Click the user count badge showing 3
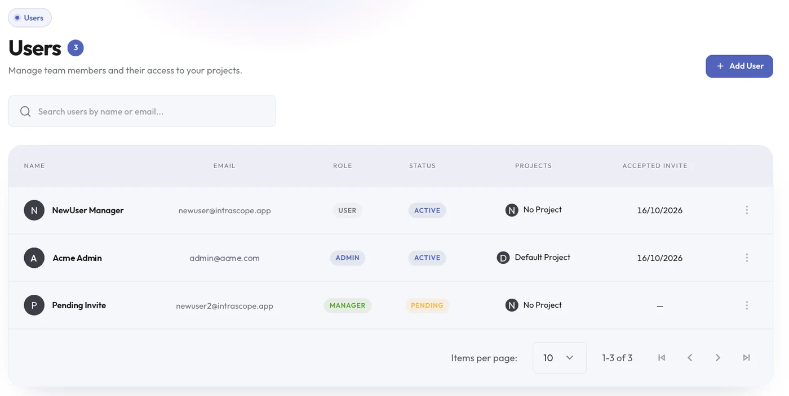Screen dimensions: 789x396 click(76, 48)
